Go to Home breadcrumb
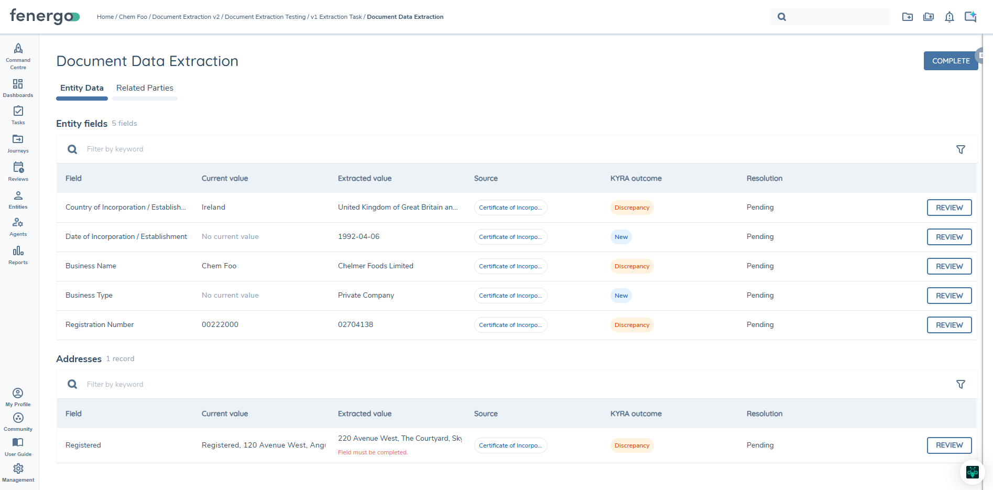Image resolution: width=993 pixels, height=490 pixels. pos(105,17)
